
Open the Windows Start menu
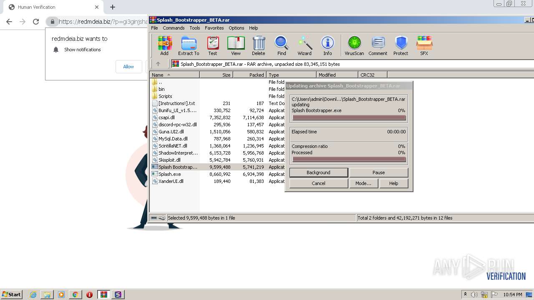pyautogui.click(x=11, y=294)
